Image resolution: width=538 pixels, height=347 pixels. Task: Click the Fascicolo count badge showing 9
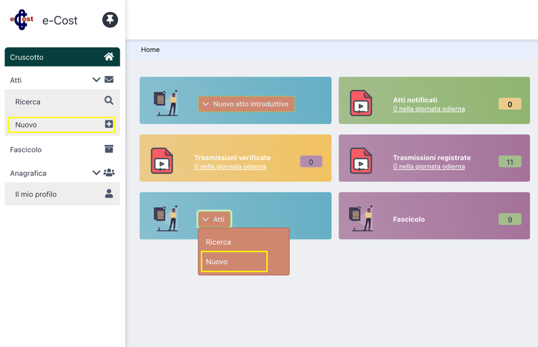[510, 220]
